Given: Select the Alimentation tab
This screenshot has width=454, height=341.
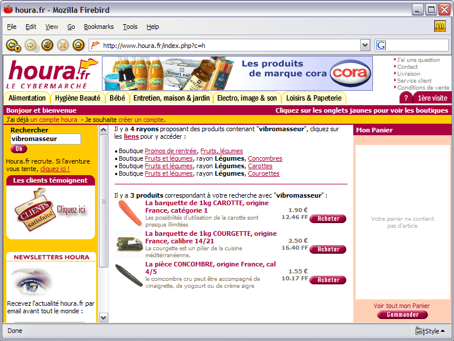Looking at the screenshot, I should coord(27,98).
